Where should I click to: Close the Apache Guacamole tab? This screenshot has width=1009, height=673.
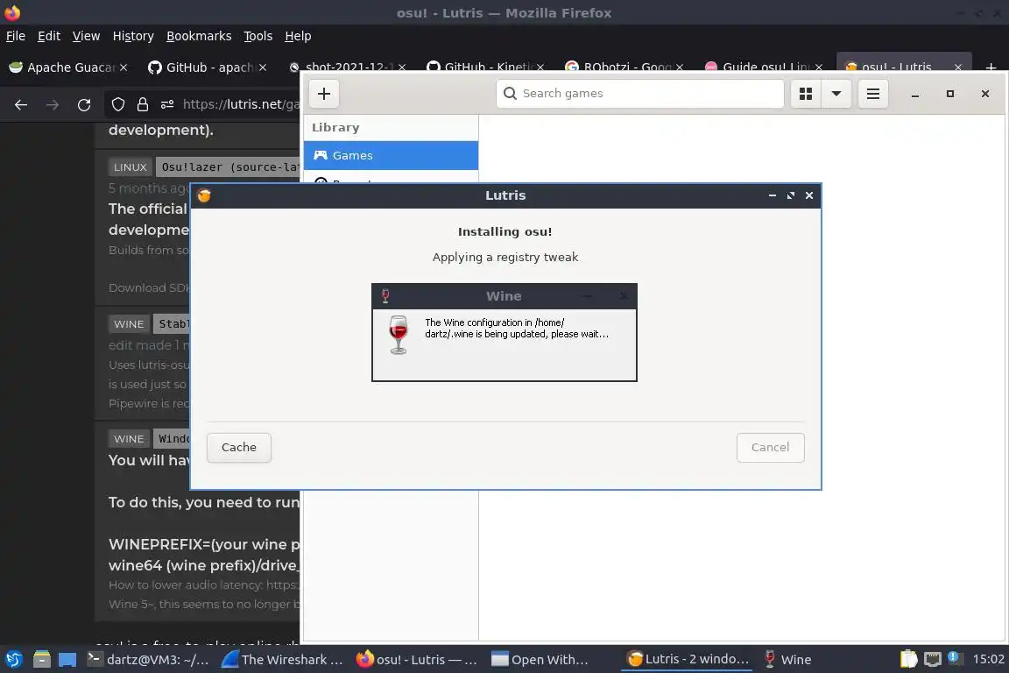tap(123, 67)
